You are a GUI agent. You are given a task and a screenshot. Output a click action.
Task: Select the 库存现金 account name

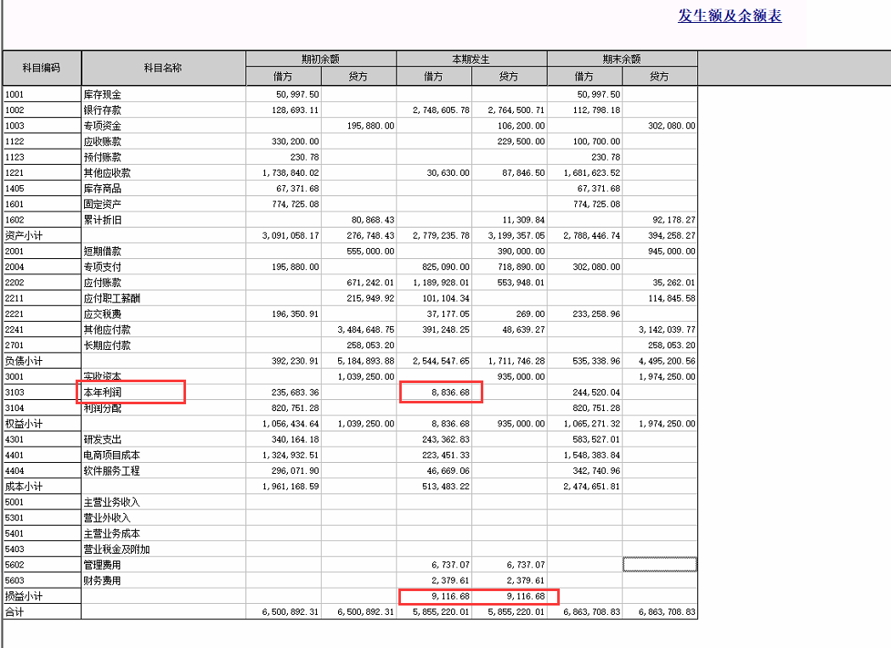tap(102, 94)
